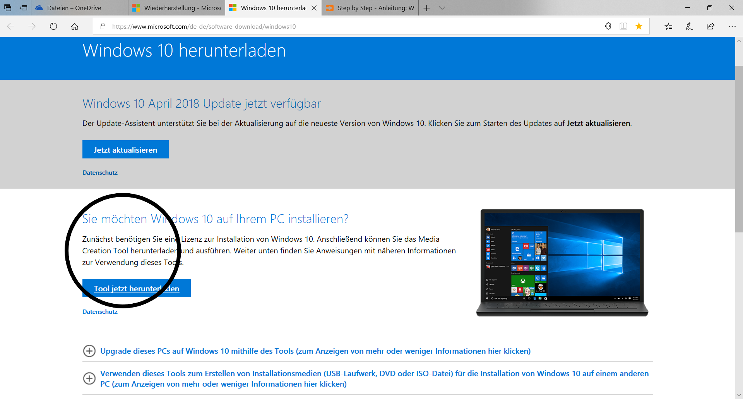Open the extension puzzle icon in address bar
This screenshot has height=399, width=743.
click(608, 26)
